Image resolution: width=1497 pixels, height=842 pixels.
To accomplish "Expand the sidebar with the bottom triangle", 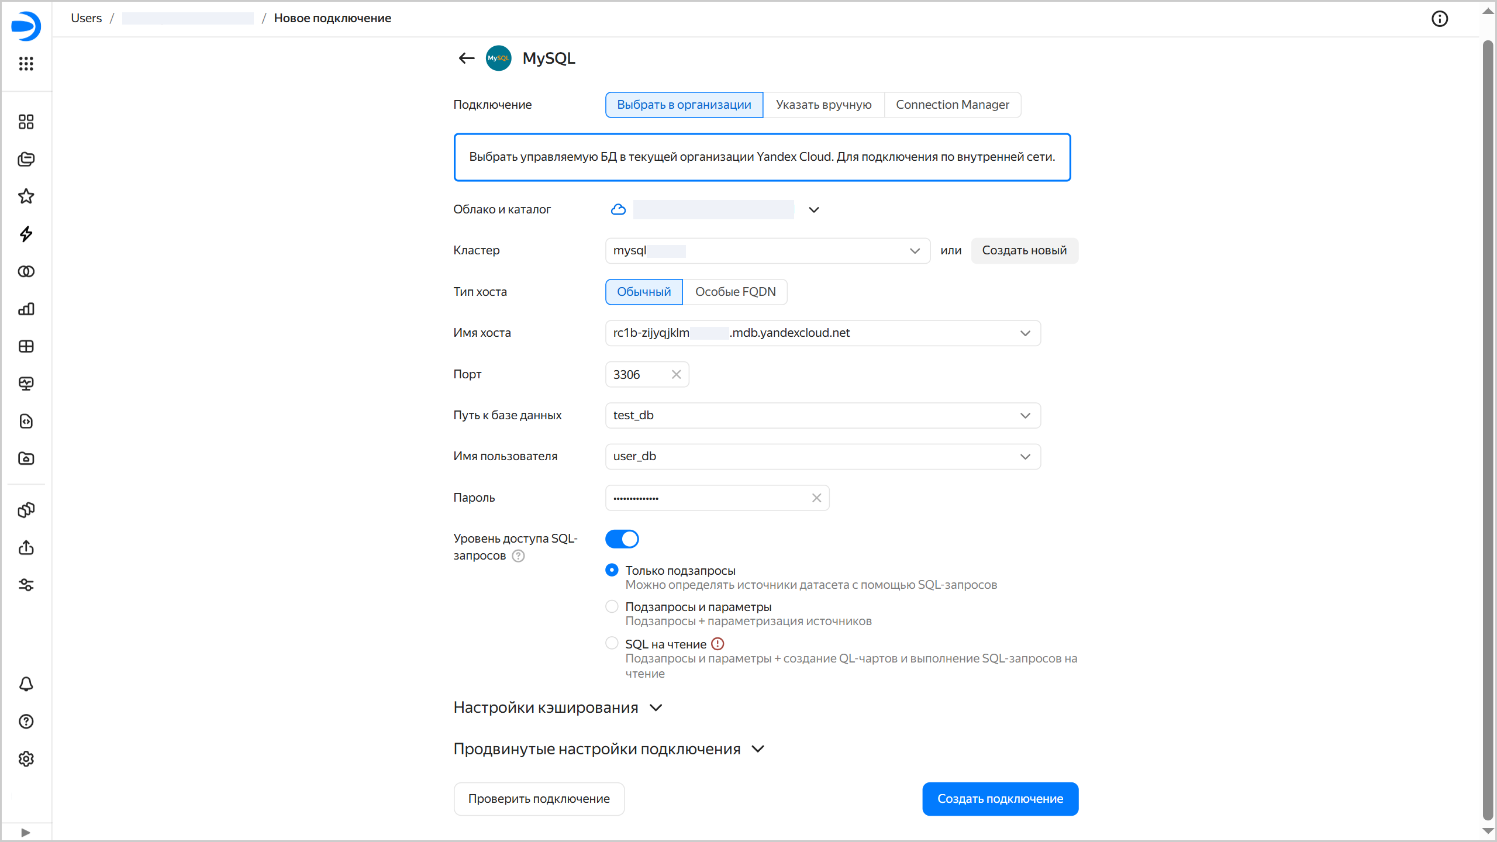I will point(25,833).
